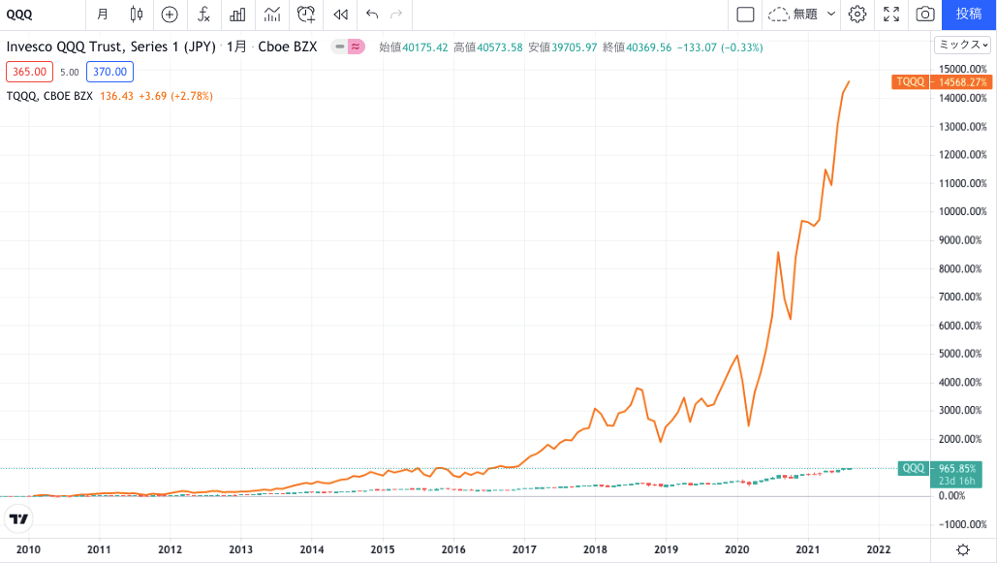The image size is (997, 563).
Task: Click the 高値 40573.58 high value
Action: [x=487, y=47]
